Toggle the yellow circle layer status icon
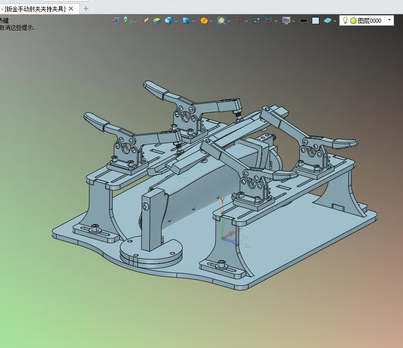403x348 pixels. 354,21
